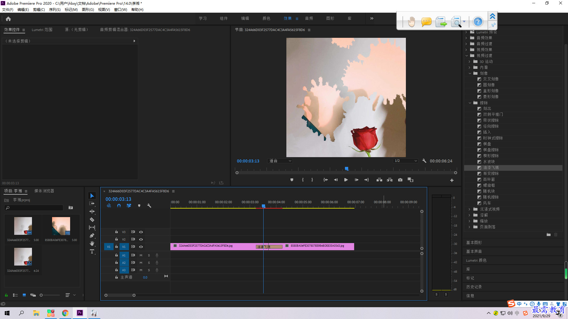Image resolution: width=568 pixels, height=319 pixels.
Task: Open the comparison view button
Action: point(410,180)
